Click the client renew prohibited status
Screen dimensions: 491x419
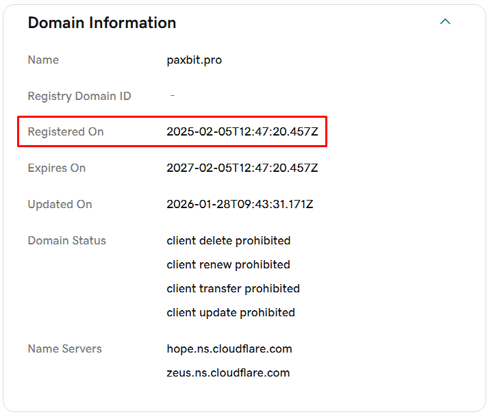coord(229,265)
